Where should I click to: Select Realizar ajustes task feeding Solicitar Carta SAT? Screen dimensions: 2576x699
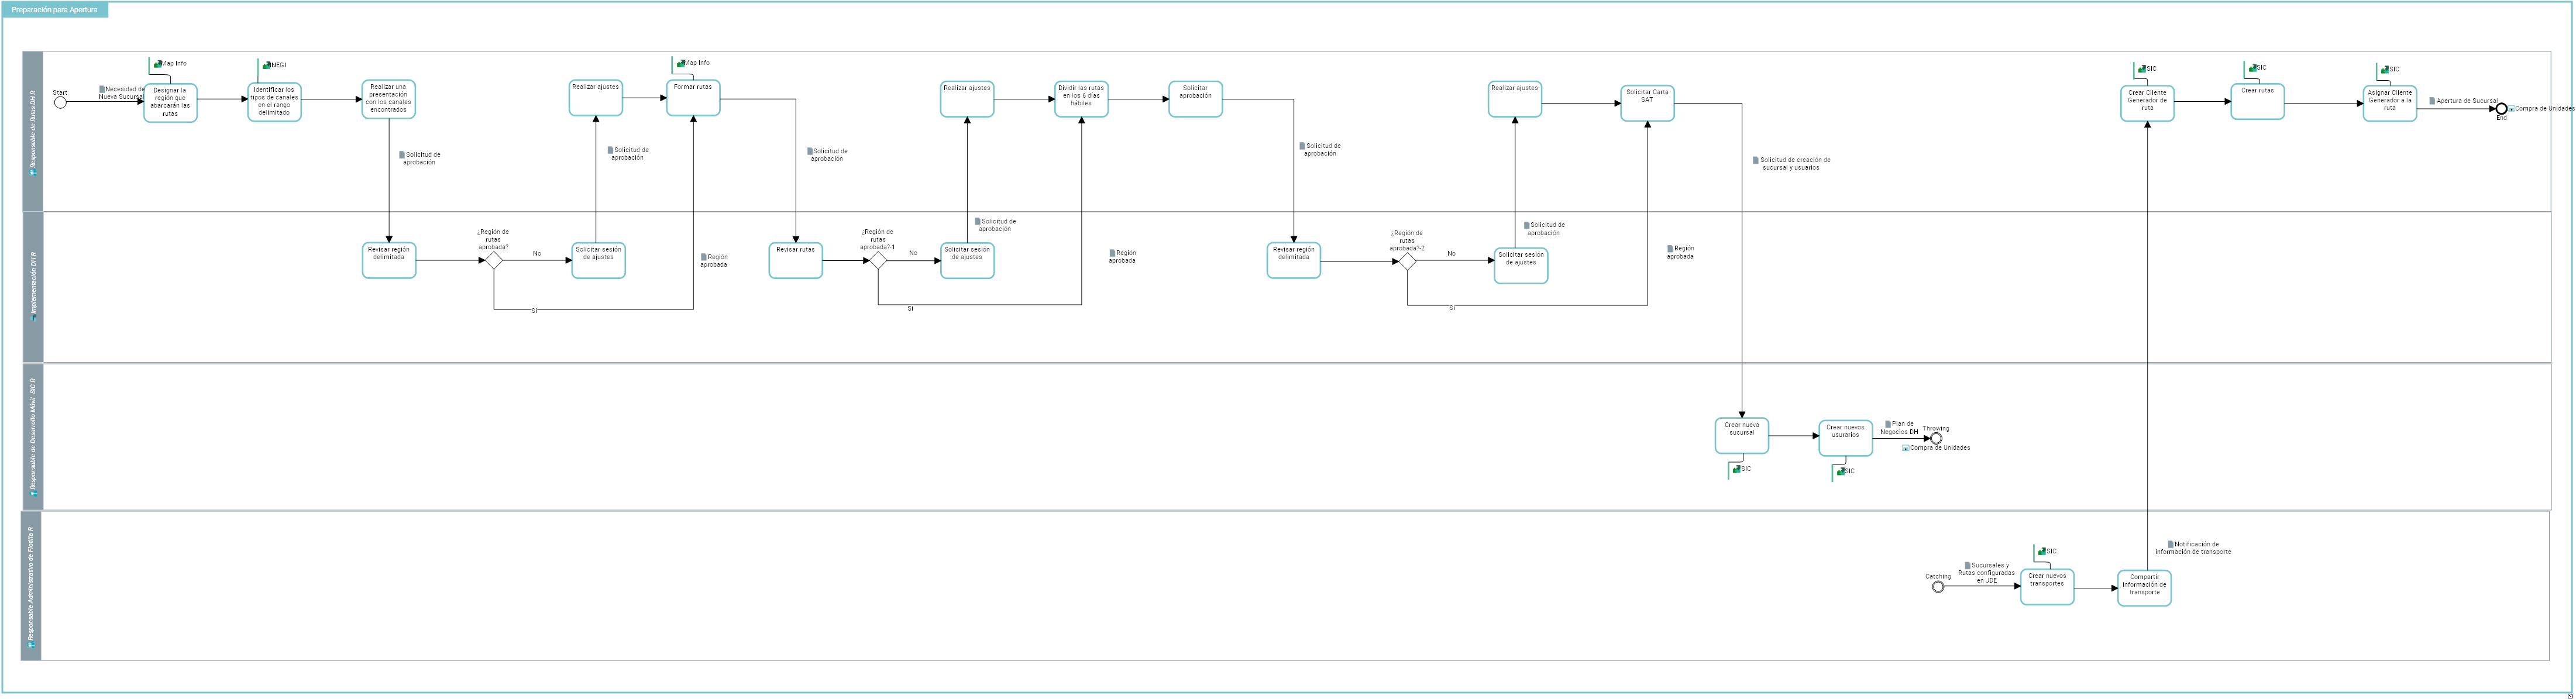(1514, 99)
